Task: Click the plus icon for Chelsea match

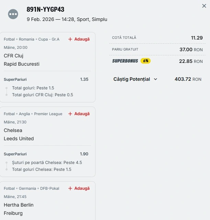Action: [70, 114]
